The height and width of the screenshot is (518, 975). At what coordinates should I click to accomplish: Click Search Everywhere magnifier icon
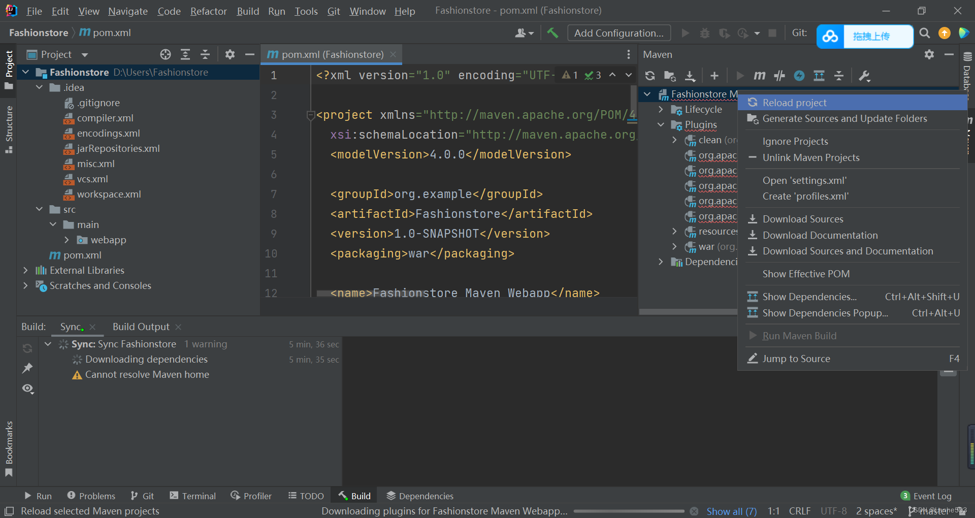(x=925, y=33)
